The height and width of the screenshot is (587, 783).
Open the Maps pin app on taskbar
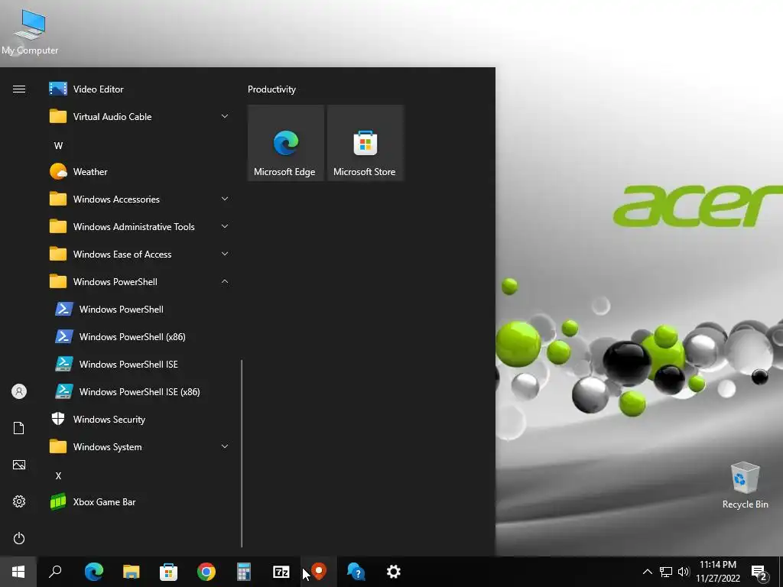319,572
